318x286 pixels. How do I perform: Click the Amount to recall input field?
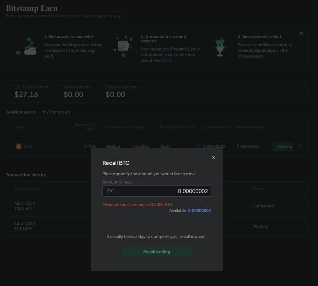[157, 191]
